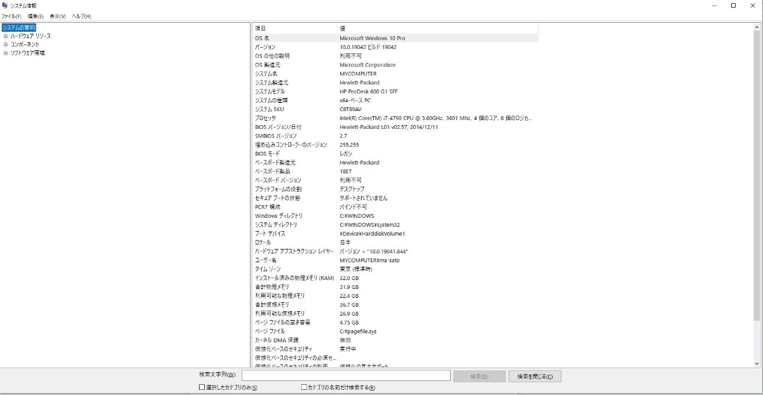763x395 pixels.
Task: Select 実行中 virtualization security value
Action: [x=348, y=349]
